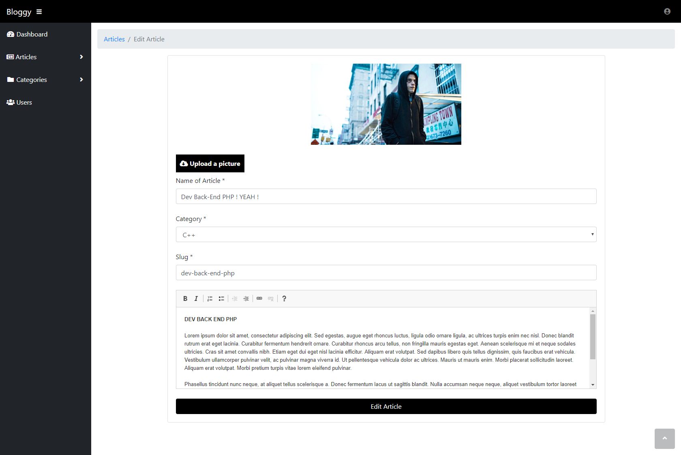Click the editor scrollbar down arrow
Viewport: 681px width, 455px height.
tap(593, 385)
